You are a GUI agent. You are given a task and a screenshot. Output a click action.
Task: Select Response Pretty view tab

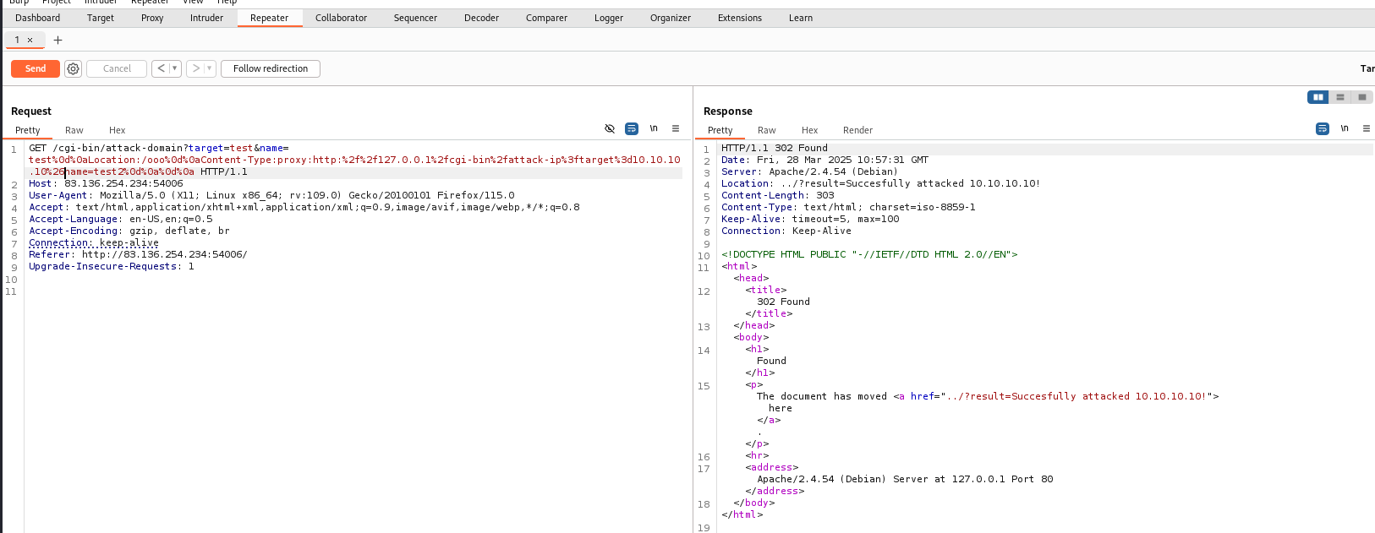coord(720,130)
